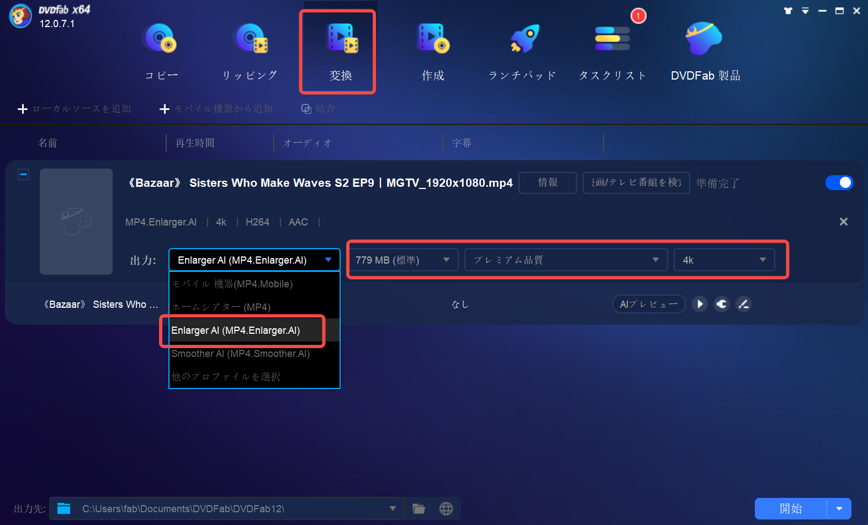
Task: Click the 《Bazaar》 Sisters Who ... title row
Action: 100,305
